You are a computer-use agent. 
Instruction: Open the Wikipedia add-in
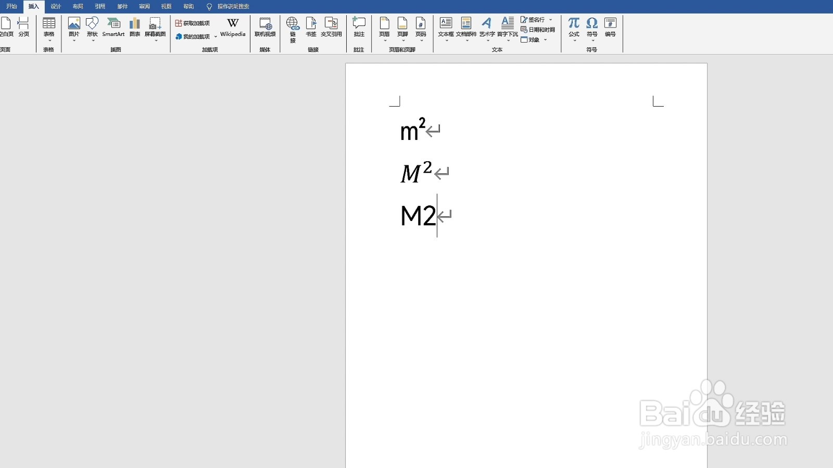[x=233, y=27]
